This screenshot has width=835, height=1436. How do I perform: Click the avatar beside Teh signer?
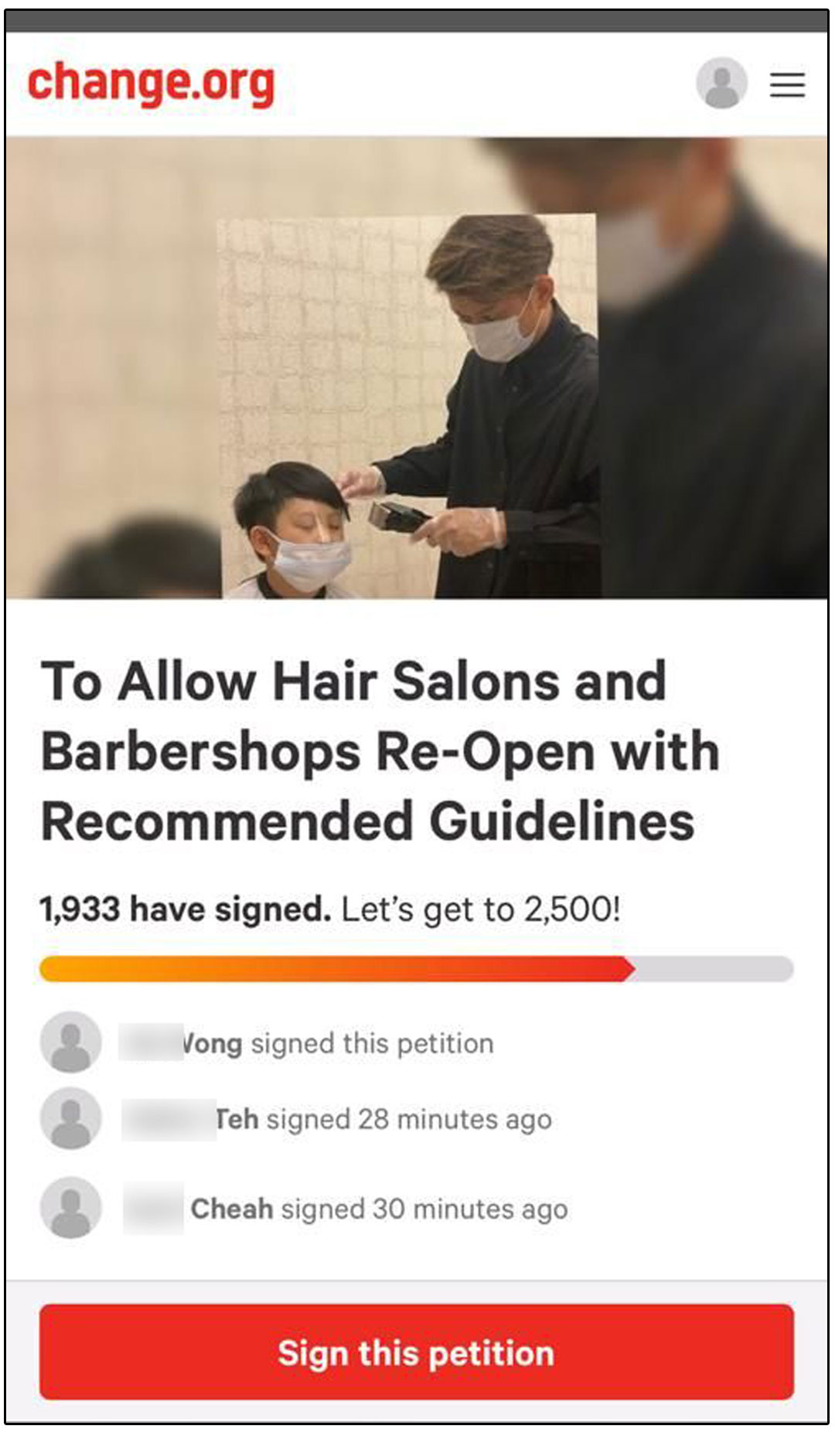70,1117
